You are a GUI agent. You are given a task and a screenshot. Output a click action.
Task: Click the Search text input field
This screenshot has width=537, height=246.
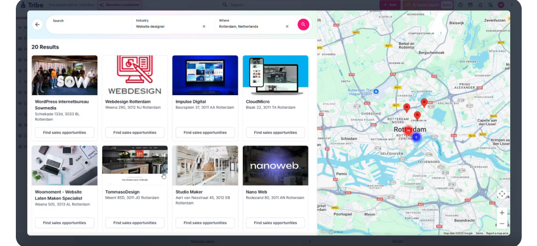click(x=87, y=26)
